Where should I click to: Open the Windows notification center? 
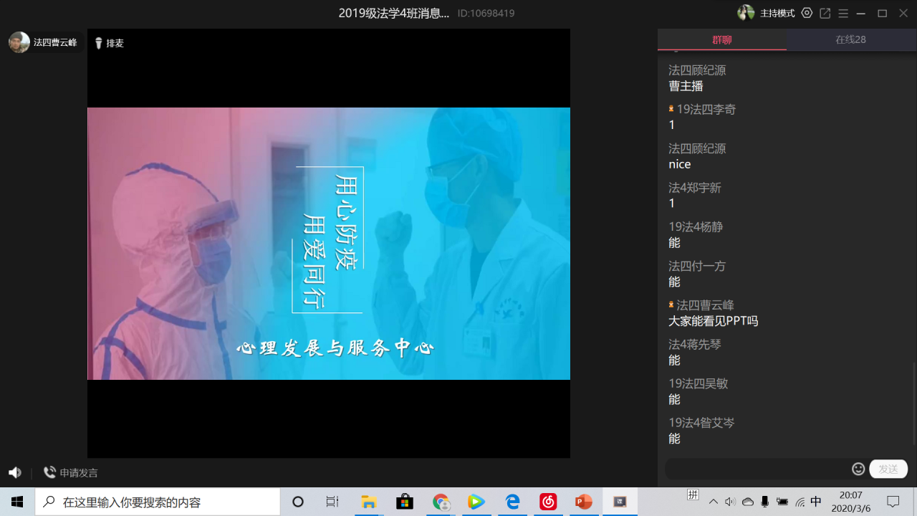[893, 502]
